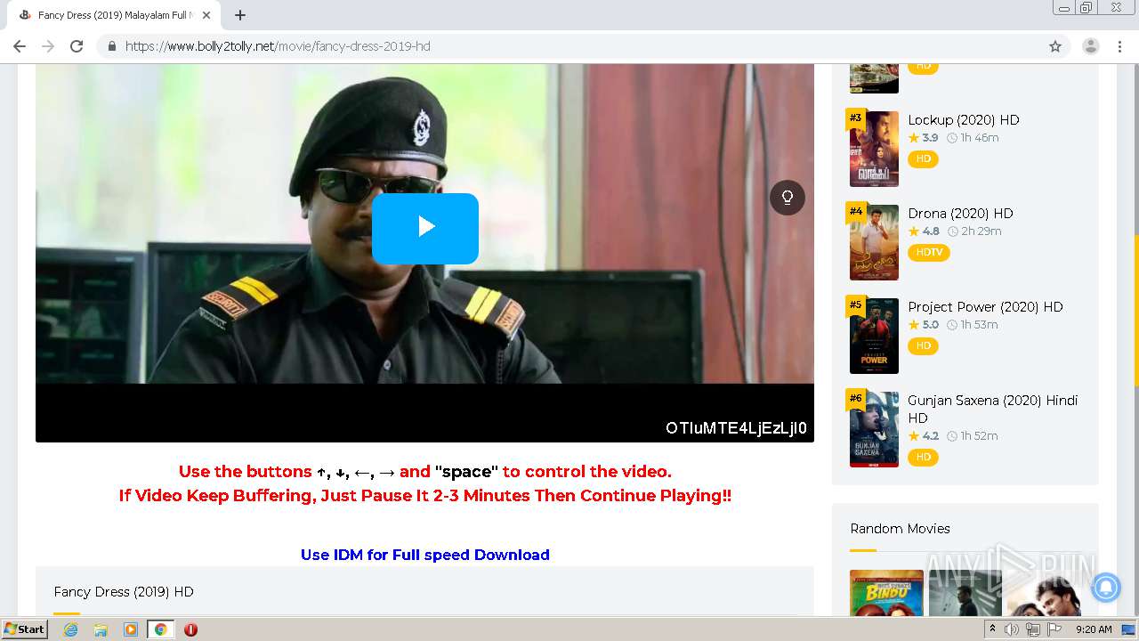Open the red stop-sign taskbar icon
Screen dimensions: 1139x641
point(190,629)
